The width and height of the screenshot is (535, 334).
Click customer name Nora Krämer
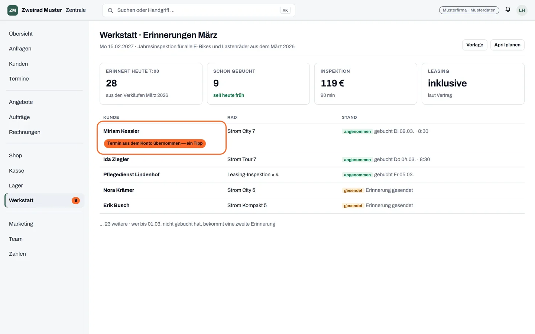[x=119, y=190]
